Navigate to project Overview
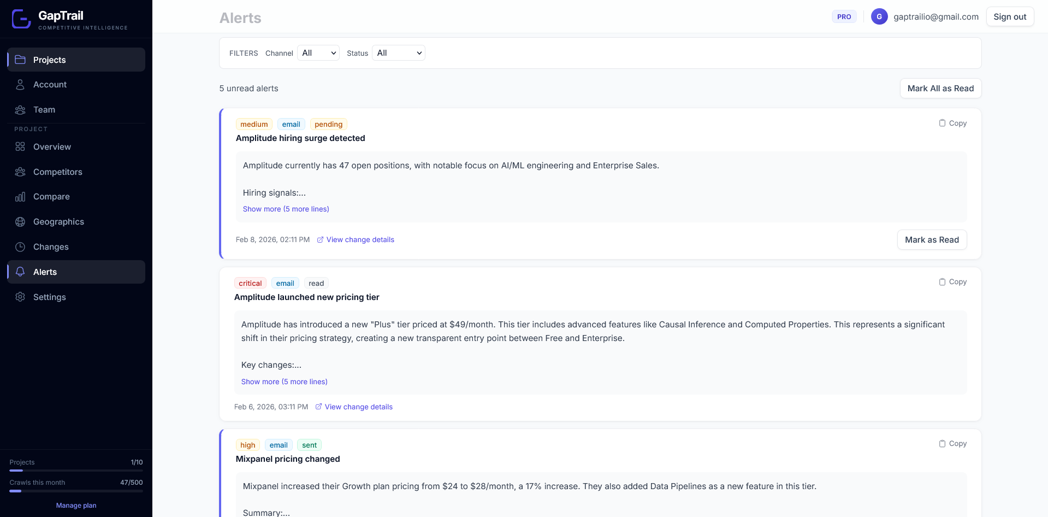This screenshot has height=517, width=1048. pos(76,146)
